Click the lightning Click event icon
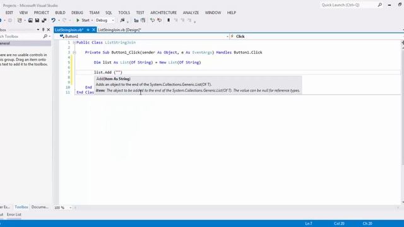The width and height of the screenshot is (404, 227). click(x=232, y=37)
